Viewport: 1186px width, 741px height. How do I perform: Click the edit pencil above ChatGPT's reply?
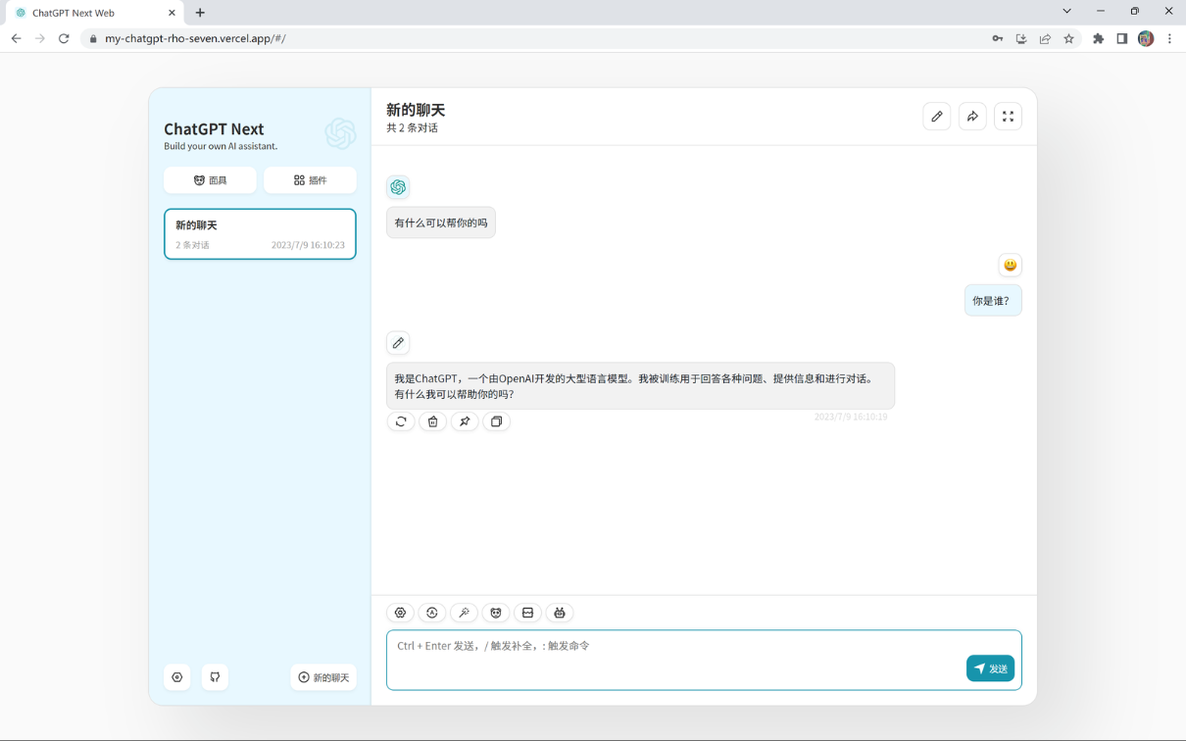pos(398,343)
